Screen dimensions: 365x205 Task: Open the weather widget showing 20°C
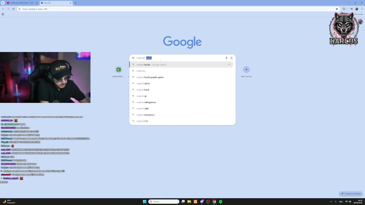pos(9,202)
